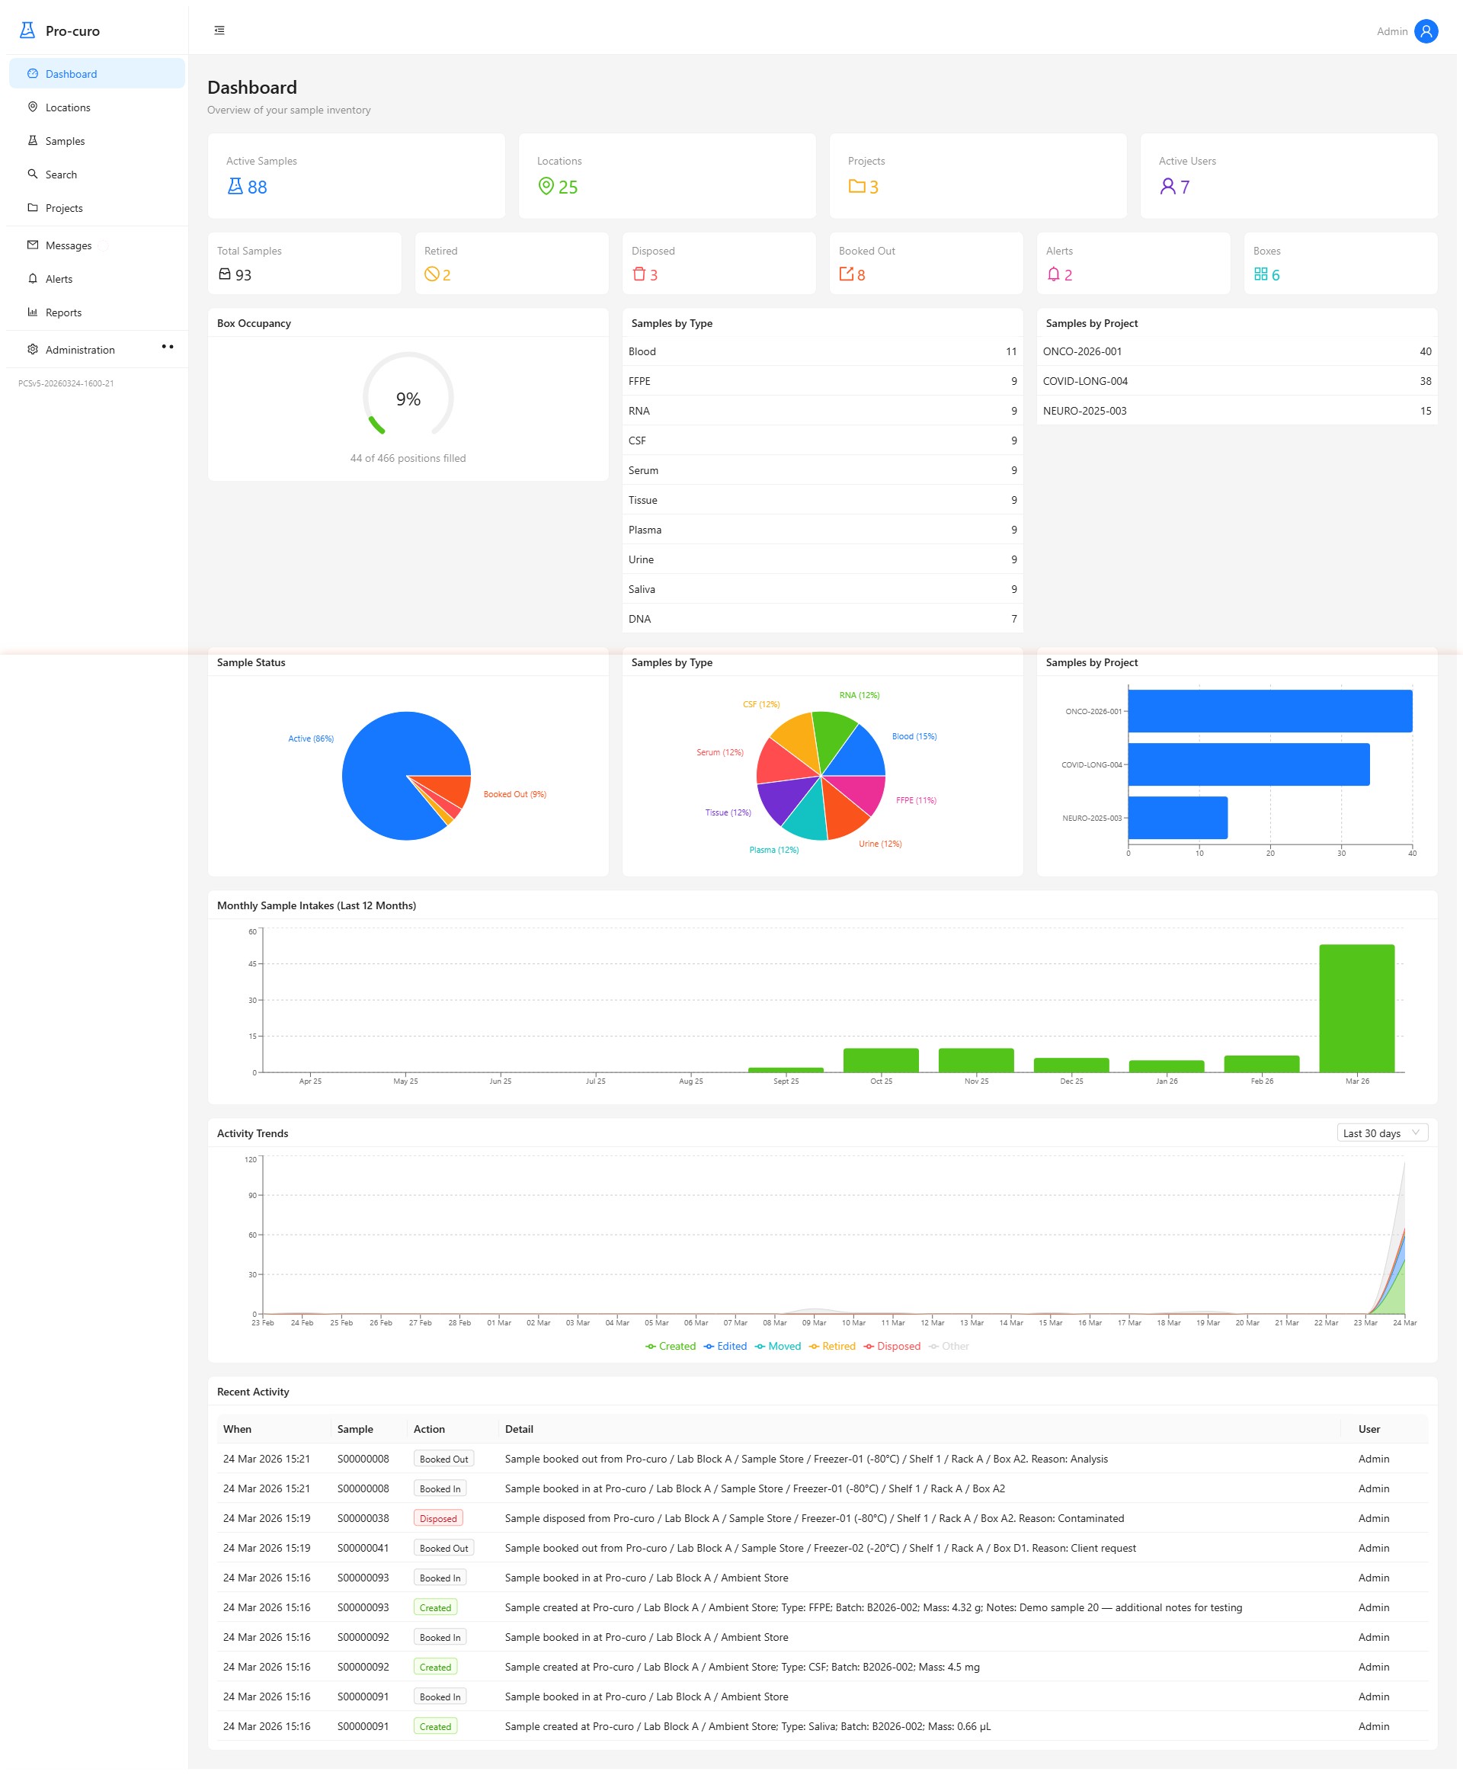The image size is (1463, 1775).
Task: Click the Alerts bell icon in the sidebar
Action: pos(33,278)
